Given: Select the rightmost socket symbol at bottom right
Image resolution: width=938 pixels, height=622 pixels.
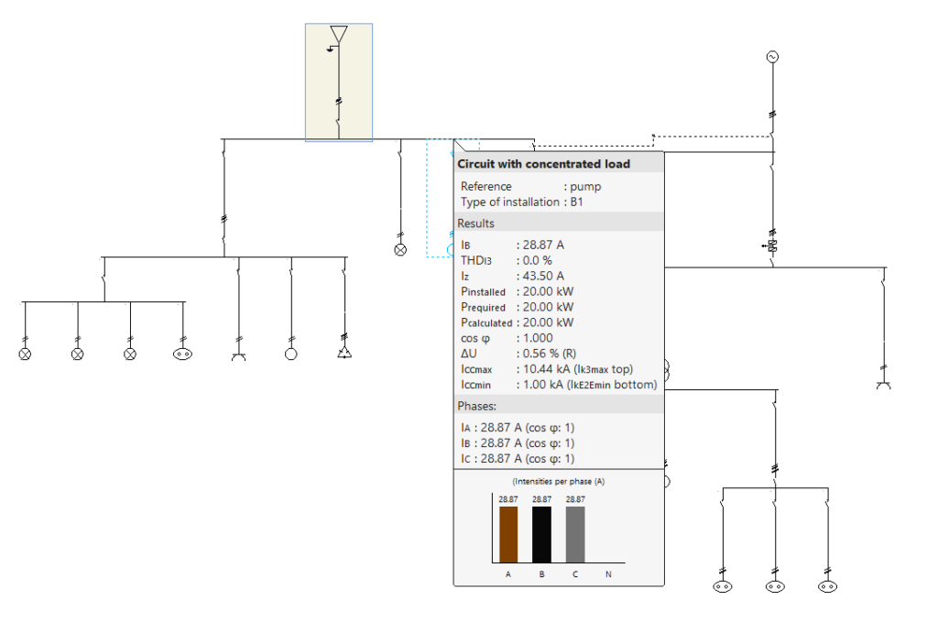Looking at the screenshot, I should pyautogui.click(x=827, y=585).
